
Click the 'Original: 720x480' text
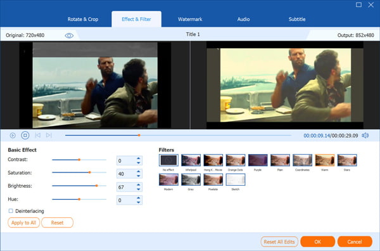coord(25,35)
